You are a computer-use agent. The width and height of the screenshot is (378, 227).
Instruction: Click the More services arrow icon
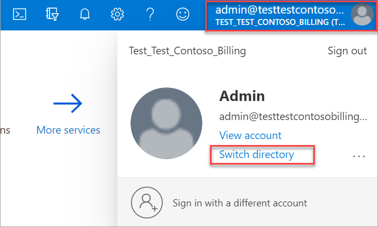pos(68,103)
